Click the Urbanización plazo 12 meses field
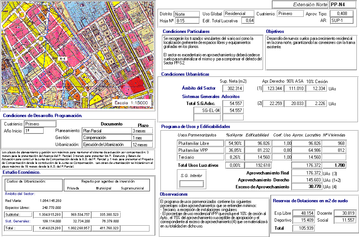The width and height of the screenshot is (359, 237). pyautogui.click(x=143, y=145)
